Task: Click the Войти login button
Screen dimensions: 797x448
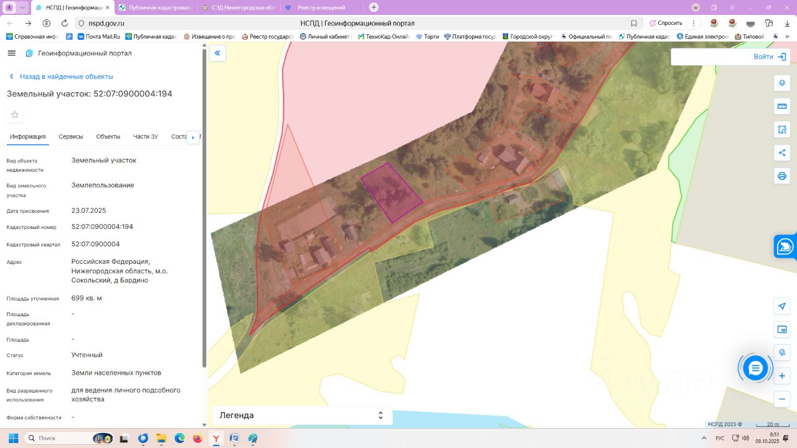Action: tap(770, 57)
